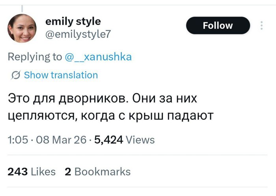Screen dimensions: 276x196
Task: Open the emily style display name
Action: [73, 21]
